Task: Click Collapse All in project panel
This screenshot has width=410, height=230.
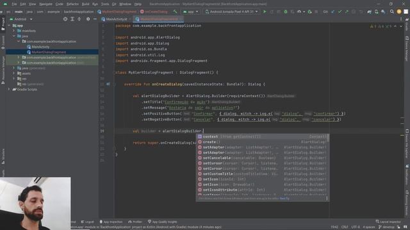Action: [x=79, y=19]
